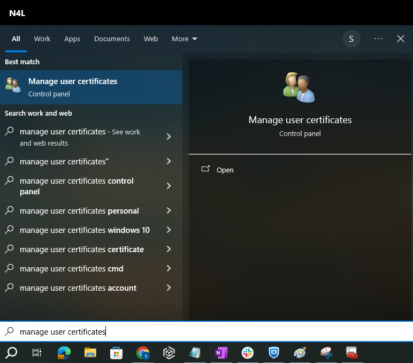Select the Work search tab

42,39
